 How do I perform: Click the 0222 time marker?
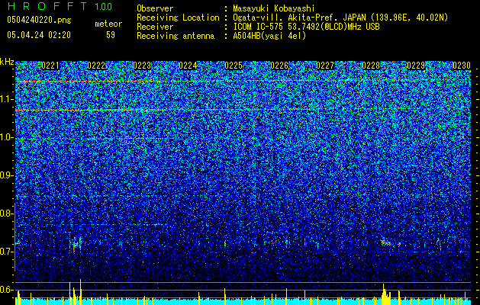coord(96,66)
